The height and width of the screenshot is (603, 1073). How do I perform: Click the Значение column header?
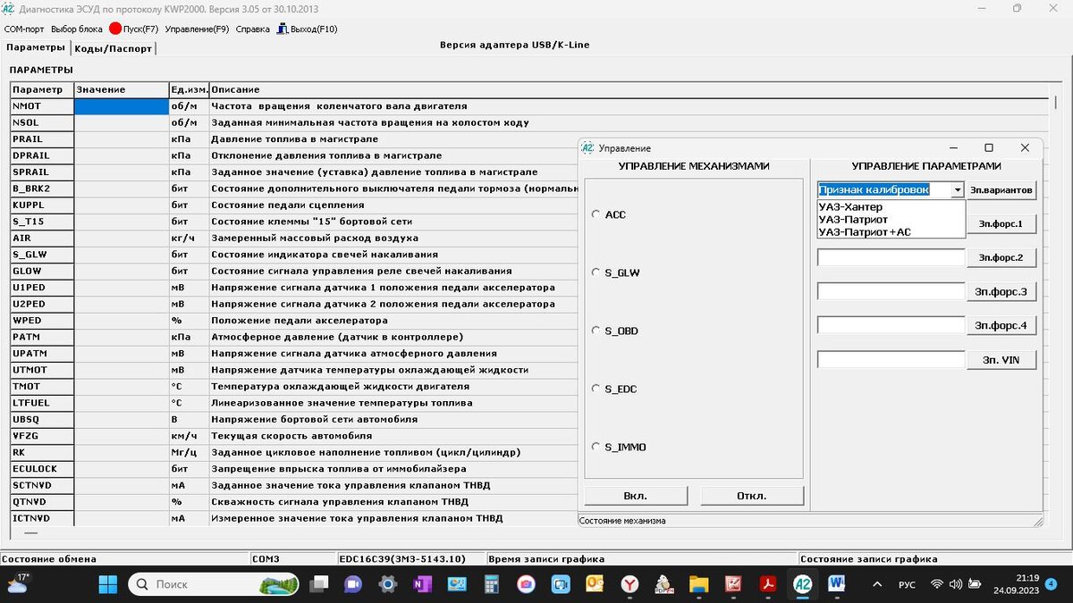click(x=121, y=89)
